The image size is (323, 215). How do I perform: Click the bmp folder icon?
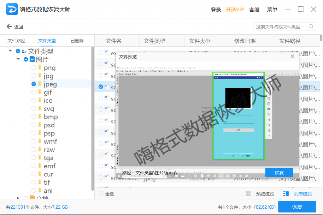pyautogui.click(x=40, y=116)
